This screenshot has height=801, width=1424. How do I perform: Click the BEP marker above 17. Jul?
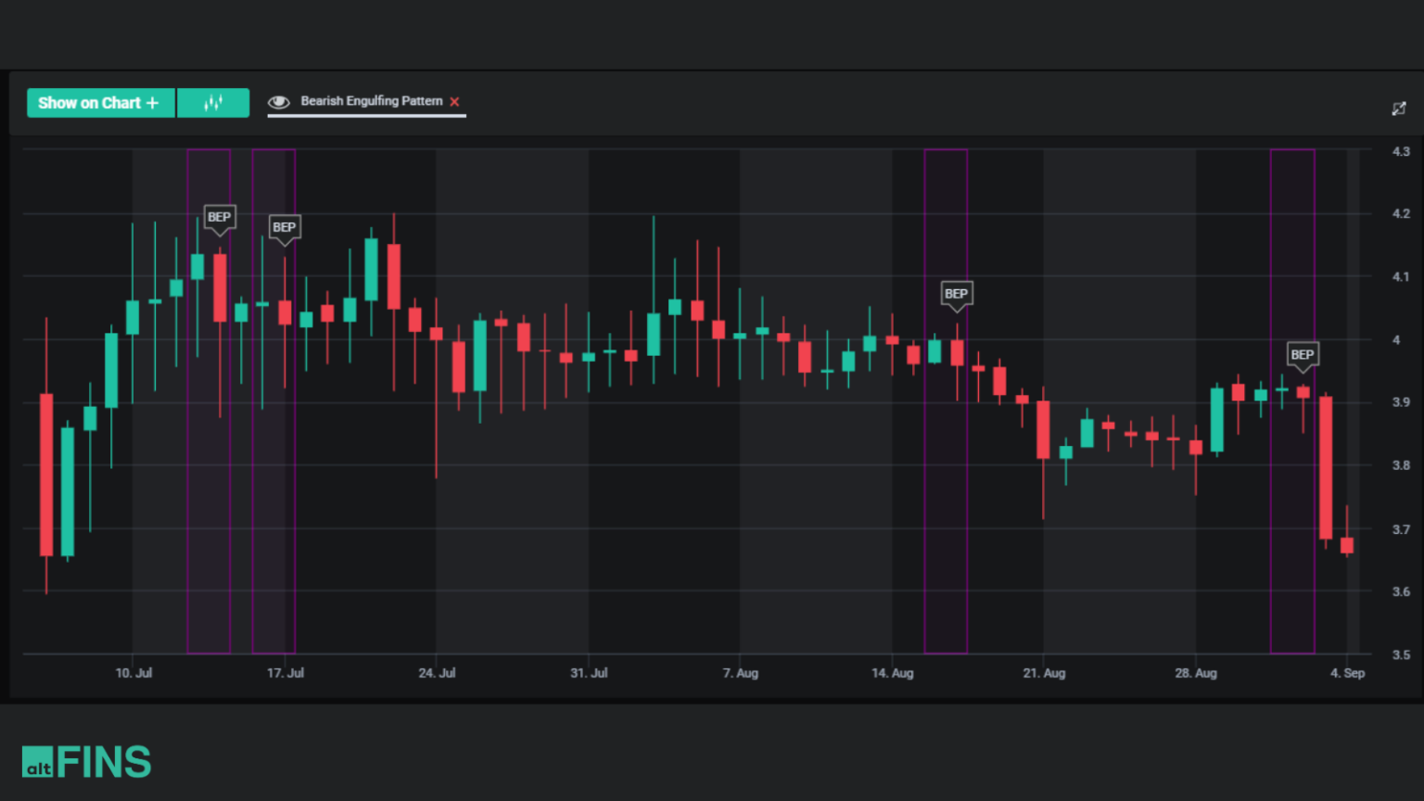pos(285,228)
